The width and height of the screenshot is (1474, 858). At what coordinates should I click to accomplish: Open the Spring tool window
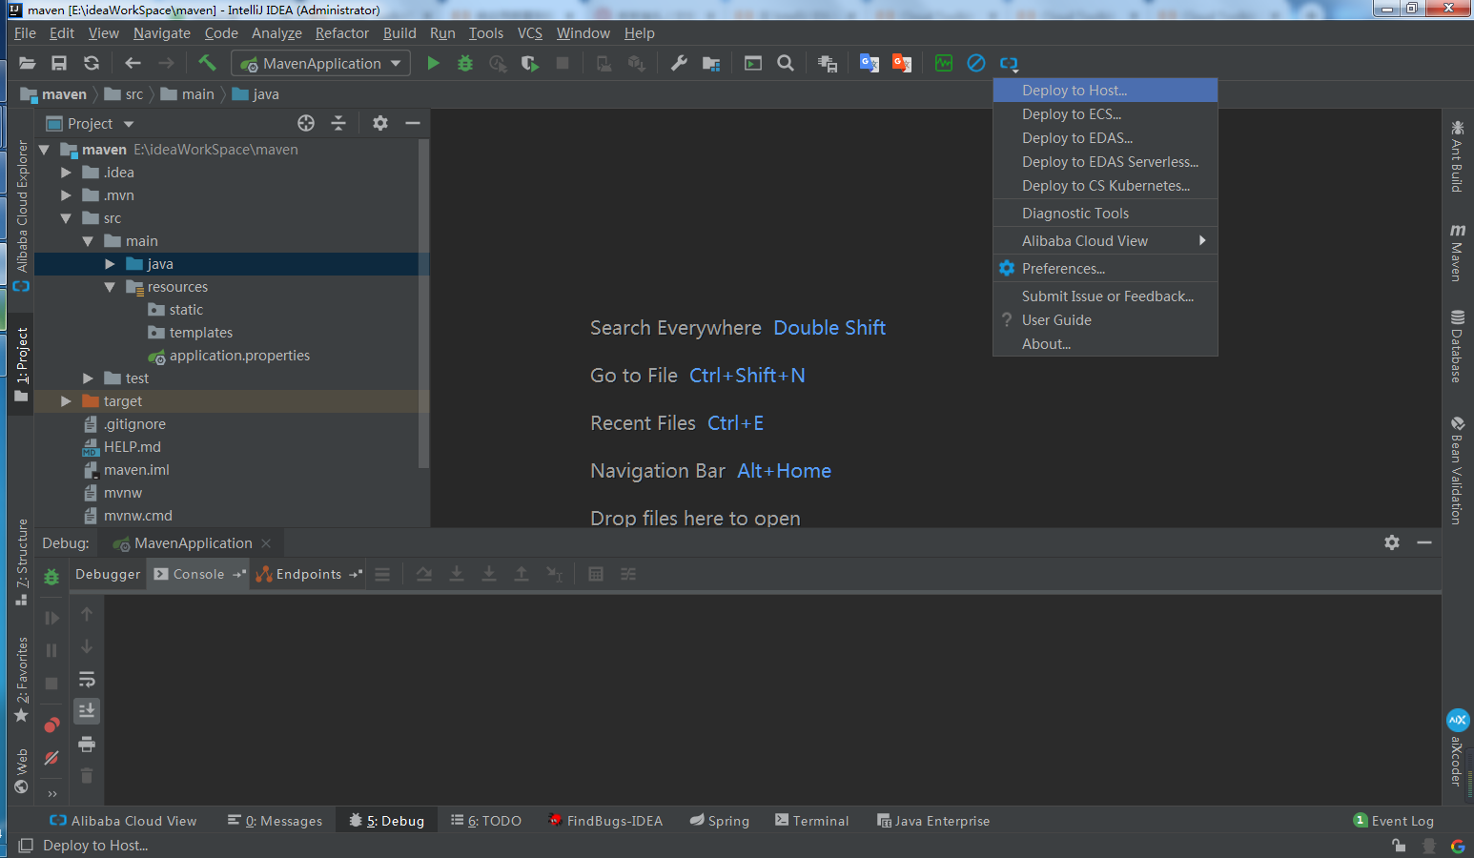[720, 820]
